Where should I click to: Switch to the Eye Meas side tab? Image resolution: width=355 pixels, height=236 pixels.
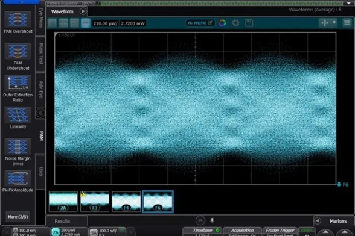pyautogui.click(x=41, y=18)
